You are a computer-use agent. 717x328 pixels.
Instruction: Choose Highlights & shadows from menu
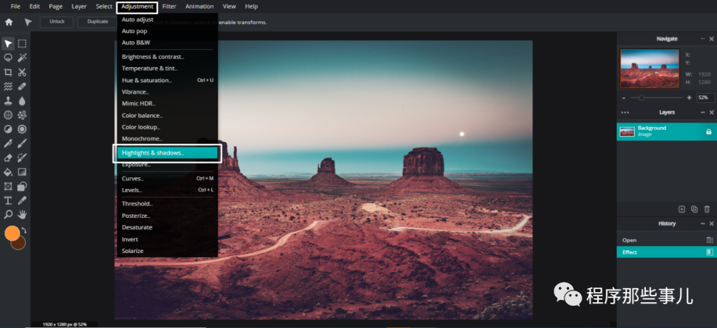[x=167, y=153]
